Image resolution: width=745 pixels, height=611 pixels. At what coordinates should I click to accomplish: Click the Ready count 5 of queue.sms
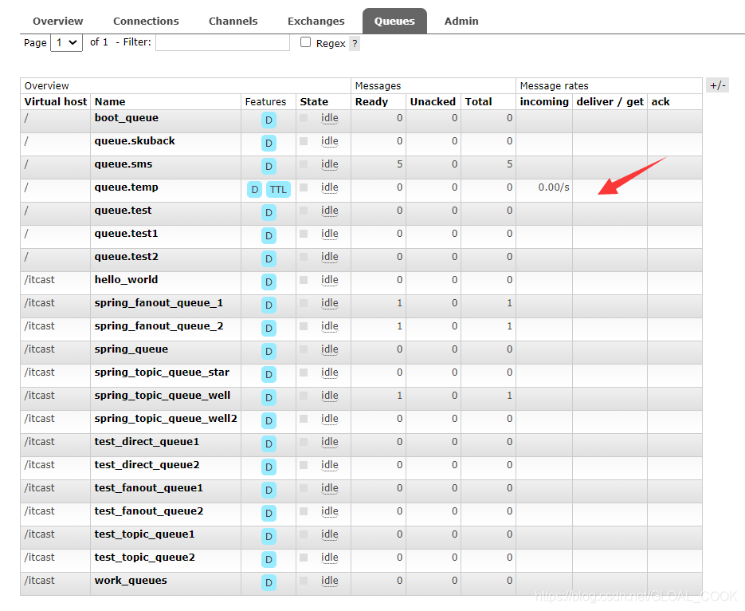click(x=399, y=164)
